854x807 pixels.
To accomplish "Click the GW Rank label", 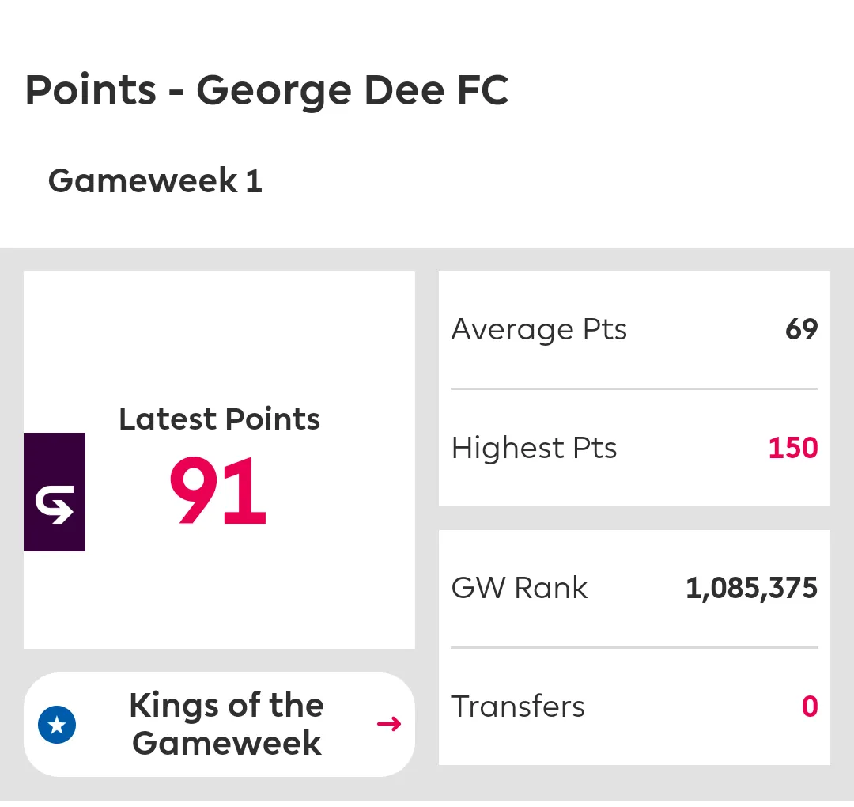I will 520,588.
